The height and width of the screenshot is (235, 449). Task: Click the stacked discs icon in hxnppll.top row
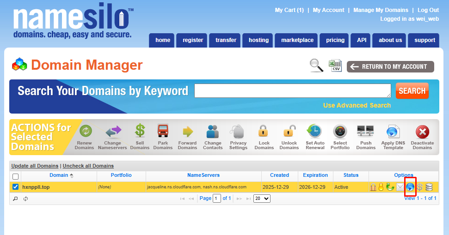[429, 187]
